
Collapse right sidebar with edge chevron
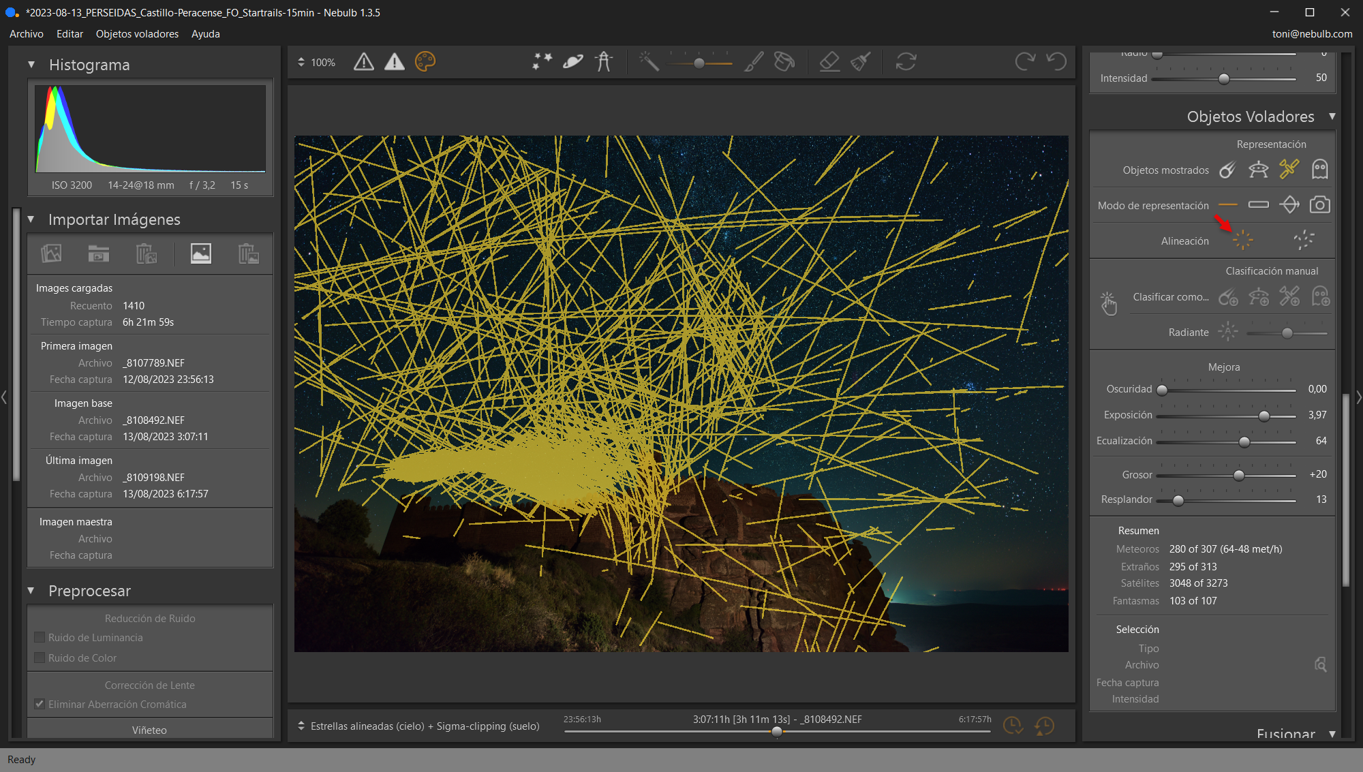point(1359,397)
